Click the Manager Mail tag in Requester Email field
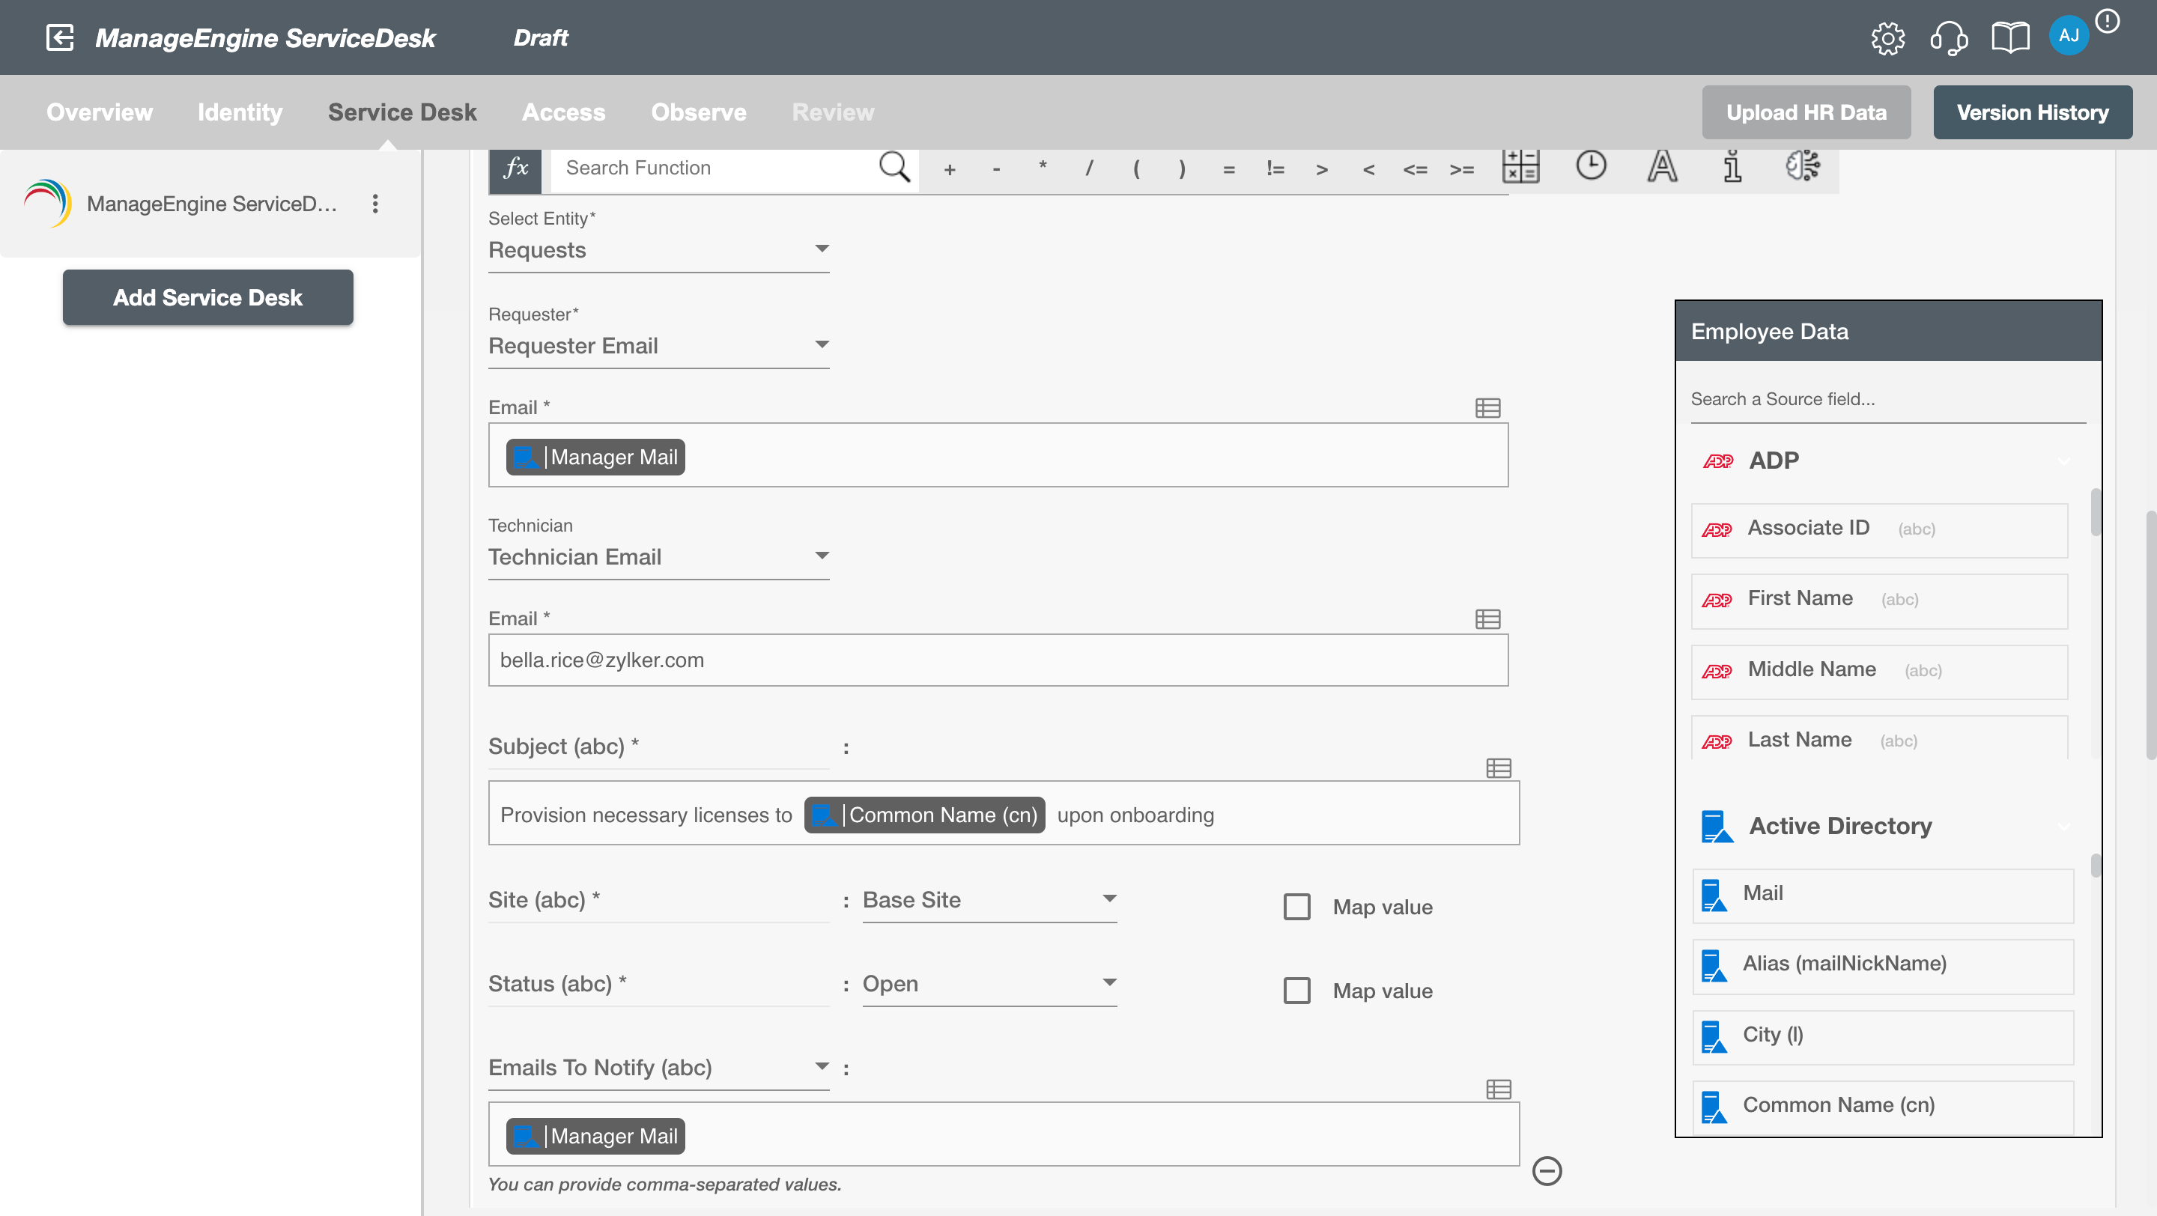 pos(595,457)
